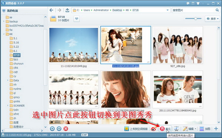This screenshot has height=138, width=222.
Task: Select the 0718 folder in the tree
Action: tap(15, 55)
